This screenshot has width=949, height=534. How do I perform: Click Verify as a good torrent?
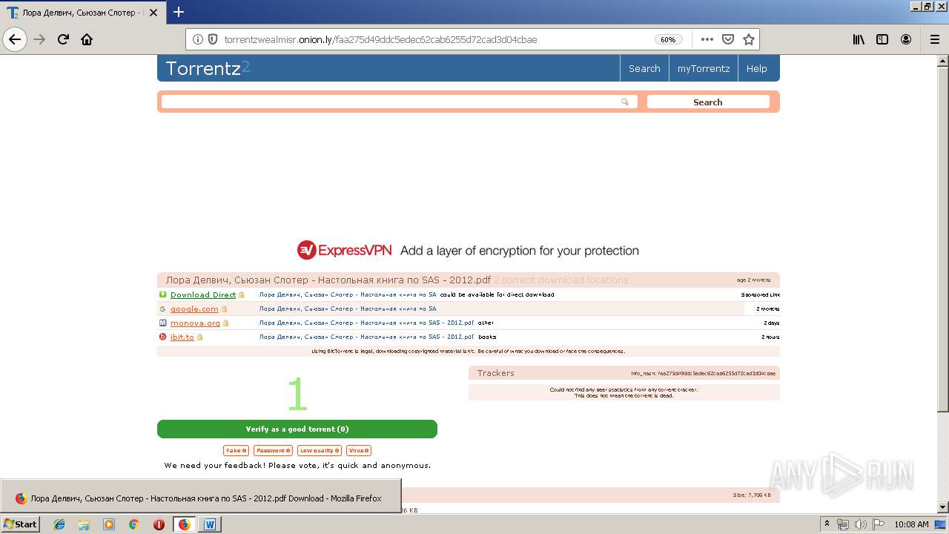coord(297,429)
